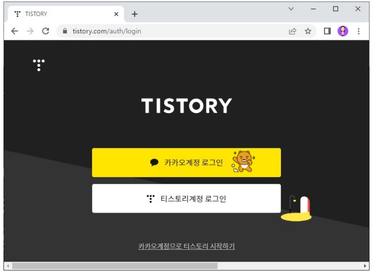373x272 pixels.
Task: Click the horizontal scrollbar thumb
Action: [115, 266]
